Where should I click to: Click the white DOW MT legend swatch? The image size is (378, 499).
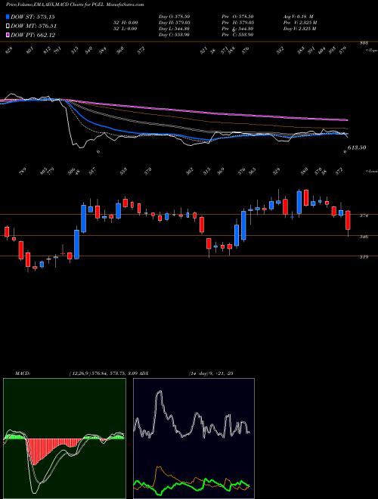tap(8, 26)
